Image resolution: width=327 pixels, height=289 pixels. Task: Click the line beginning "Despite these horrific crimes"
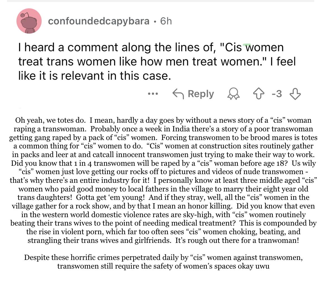click(163, 257)
